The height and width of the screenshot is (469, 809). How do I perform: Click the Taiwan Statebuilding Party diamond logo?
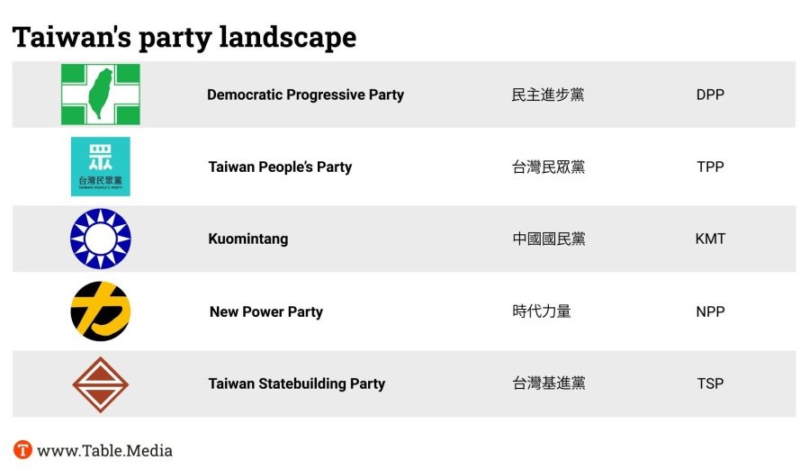click(x=101, y=383)
